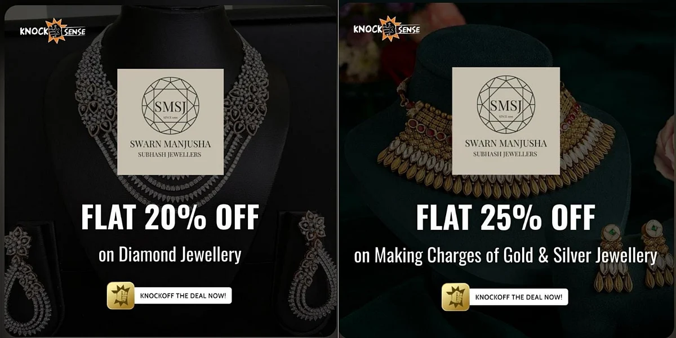The height and width of the screenshot is (338, 676).
Task: Select the Flat 20% Off headline
Action: pos(170,217)
